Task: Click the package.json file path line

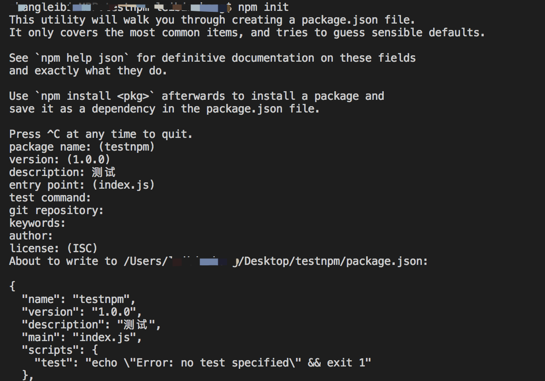Action: click(x=218, y=261)
